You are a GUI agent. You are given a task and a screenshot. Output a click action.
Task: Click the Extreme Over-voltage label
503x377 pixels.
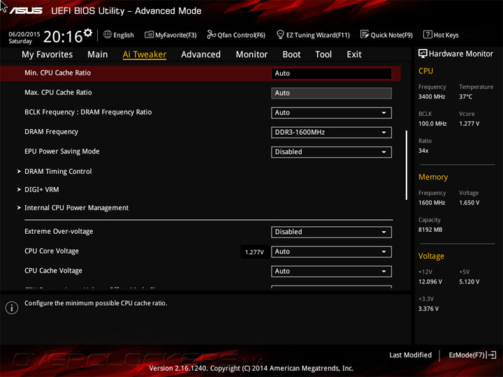point(59,231)
